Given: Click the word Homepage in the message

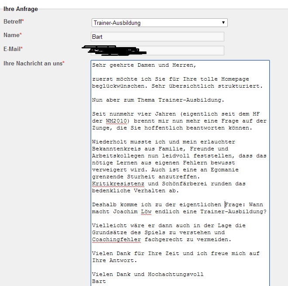Looking at the screenshot, I should coord(235,79).
